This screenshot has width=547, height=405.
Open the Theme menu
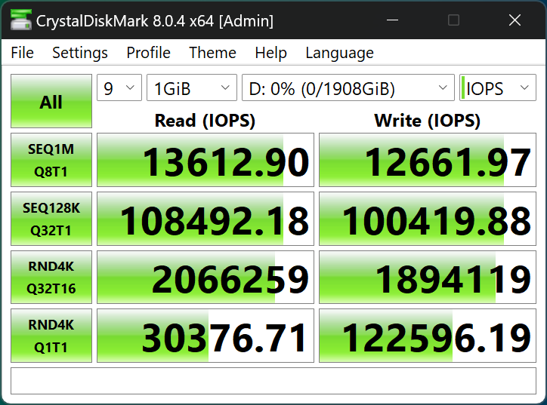(212, 53)
